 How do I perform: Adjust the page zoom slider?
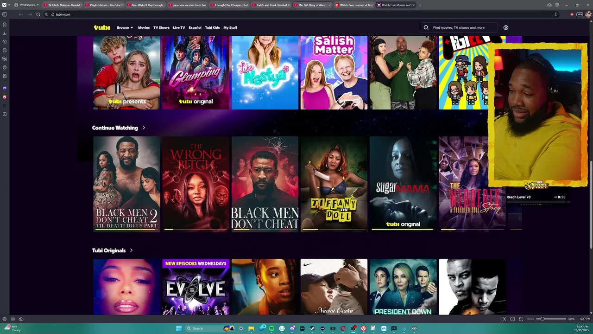coord(551,319)
